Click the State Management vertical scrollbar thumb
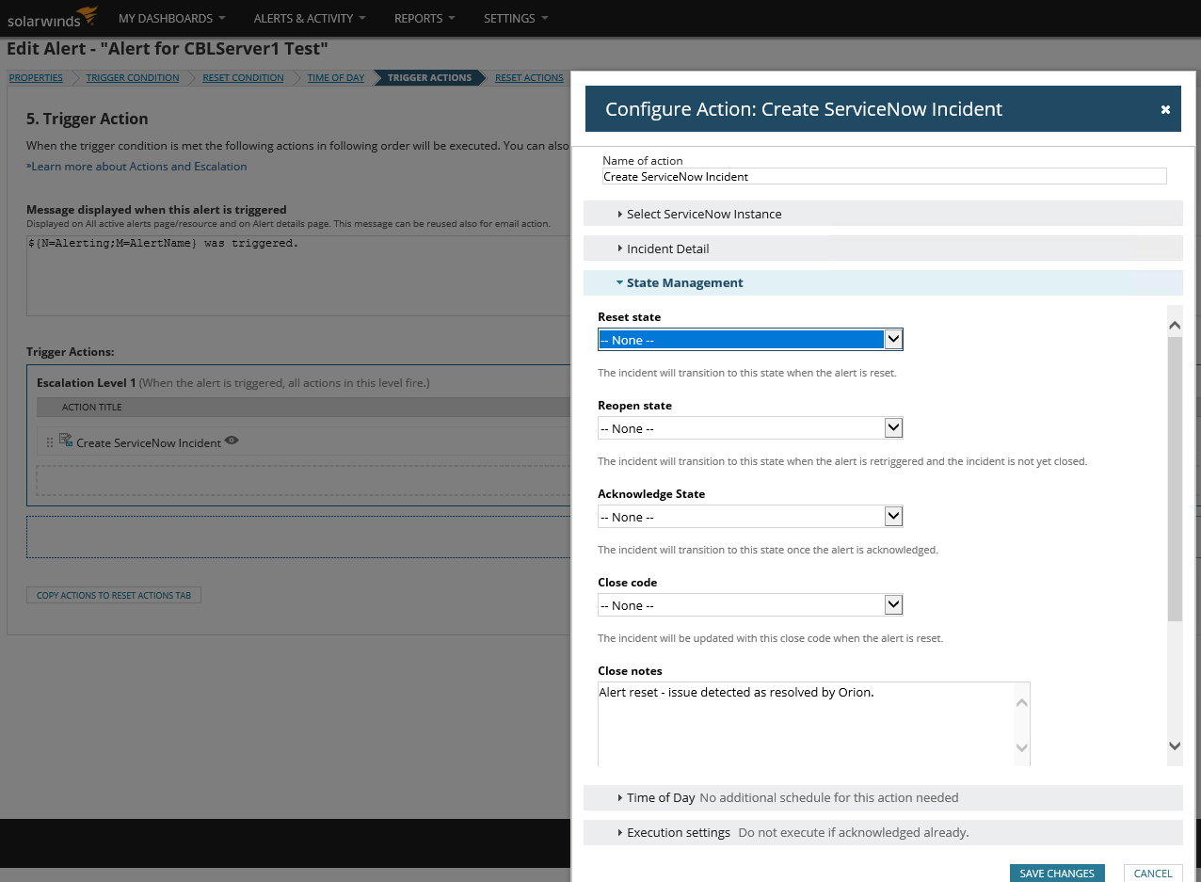The width and height of the screenshot is (1201, 882). [1175, 478]
